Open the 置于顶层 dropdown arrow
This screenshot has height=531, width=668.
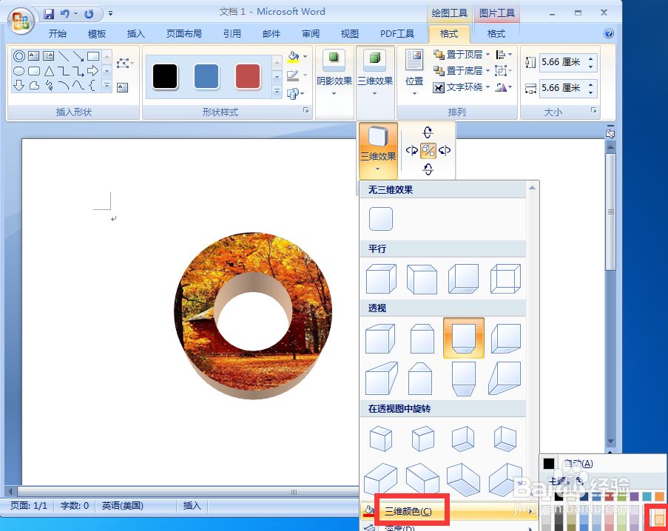[x=487, y=55]
